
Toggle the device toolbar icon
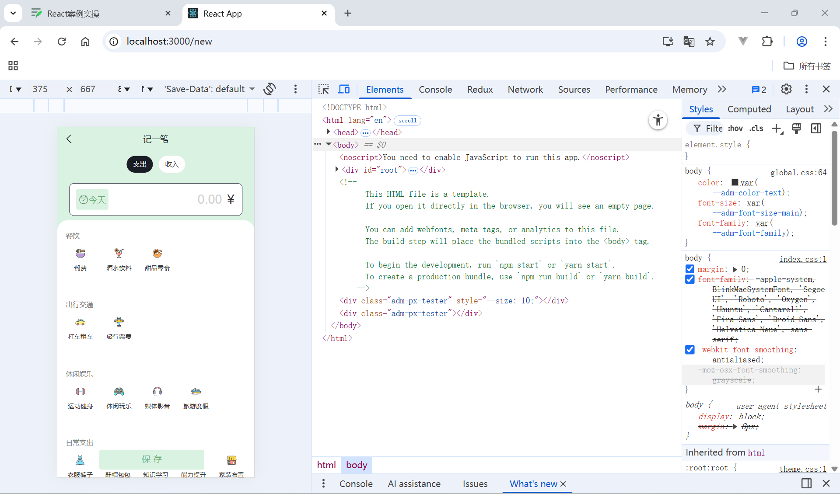pyautogui.click(x=344, y=89)
